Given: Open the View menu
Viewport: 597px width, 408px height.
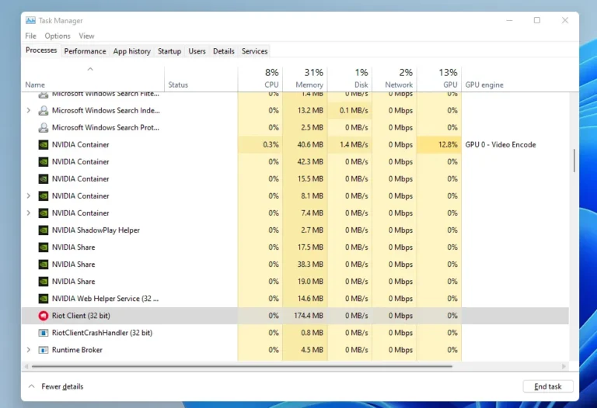Looking at the screenshot, I should (x=86, y=36).
